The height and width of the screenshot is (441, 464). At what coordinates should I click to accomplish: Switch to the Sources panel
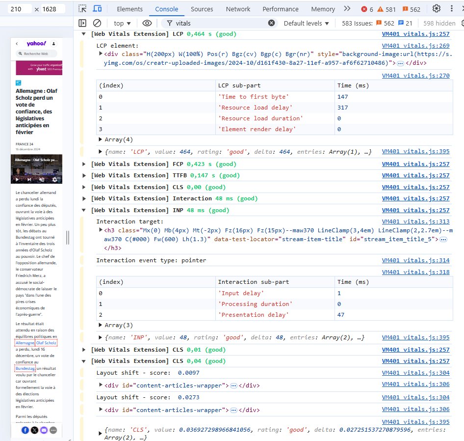pyautogui.click(x=202, y=8)
